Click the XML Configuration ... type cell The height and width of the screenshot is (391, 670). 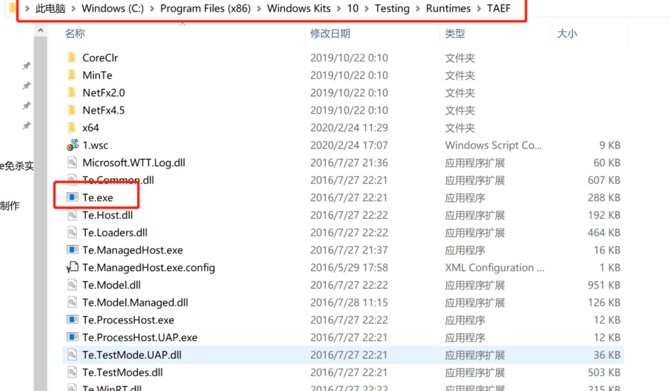495,268
